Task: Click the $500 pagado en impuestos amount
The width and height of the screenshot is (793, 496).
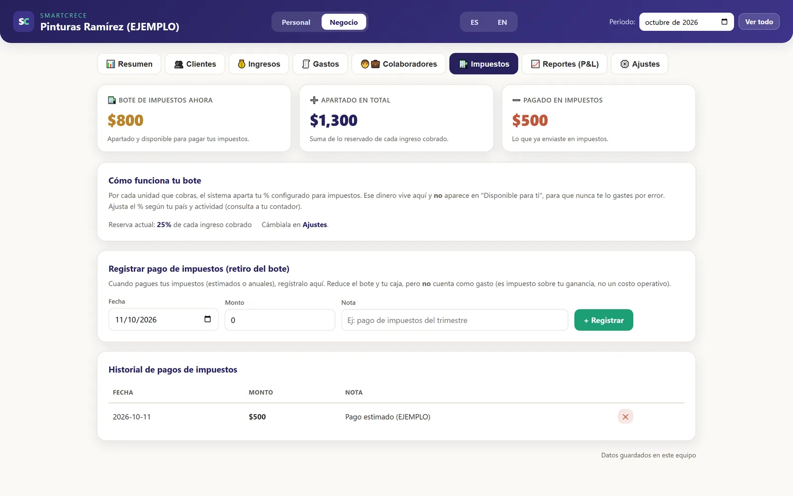Action: pyautogui.click(x=530, y=120)
